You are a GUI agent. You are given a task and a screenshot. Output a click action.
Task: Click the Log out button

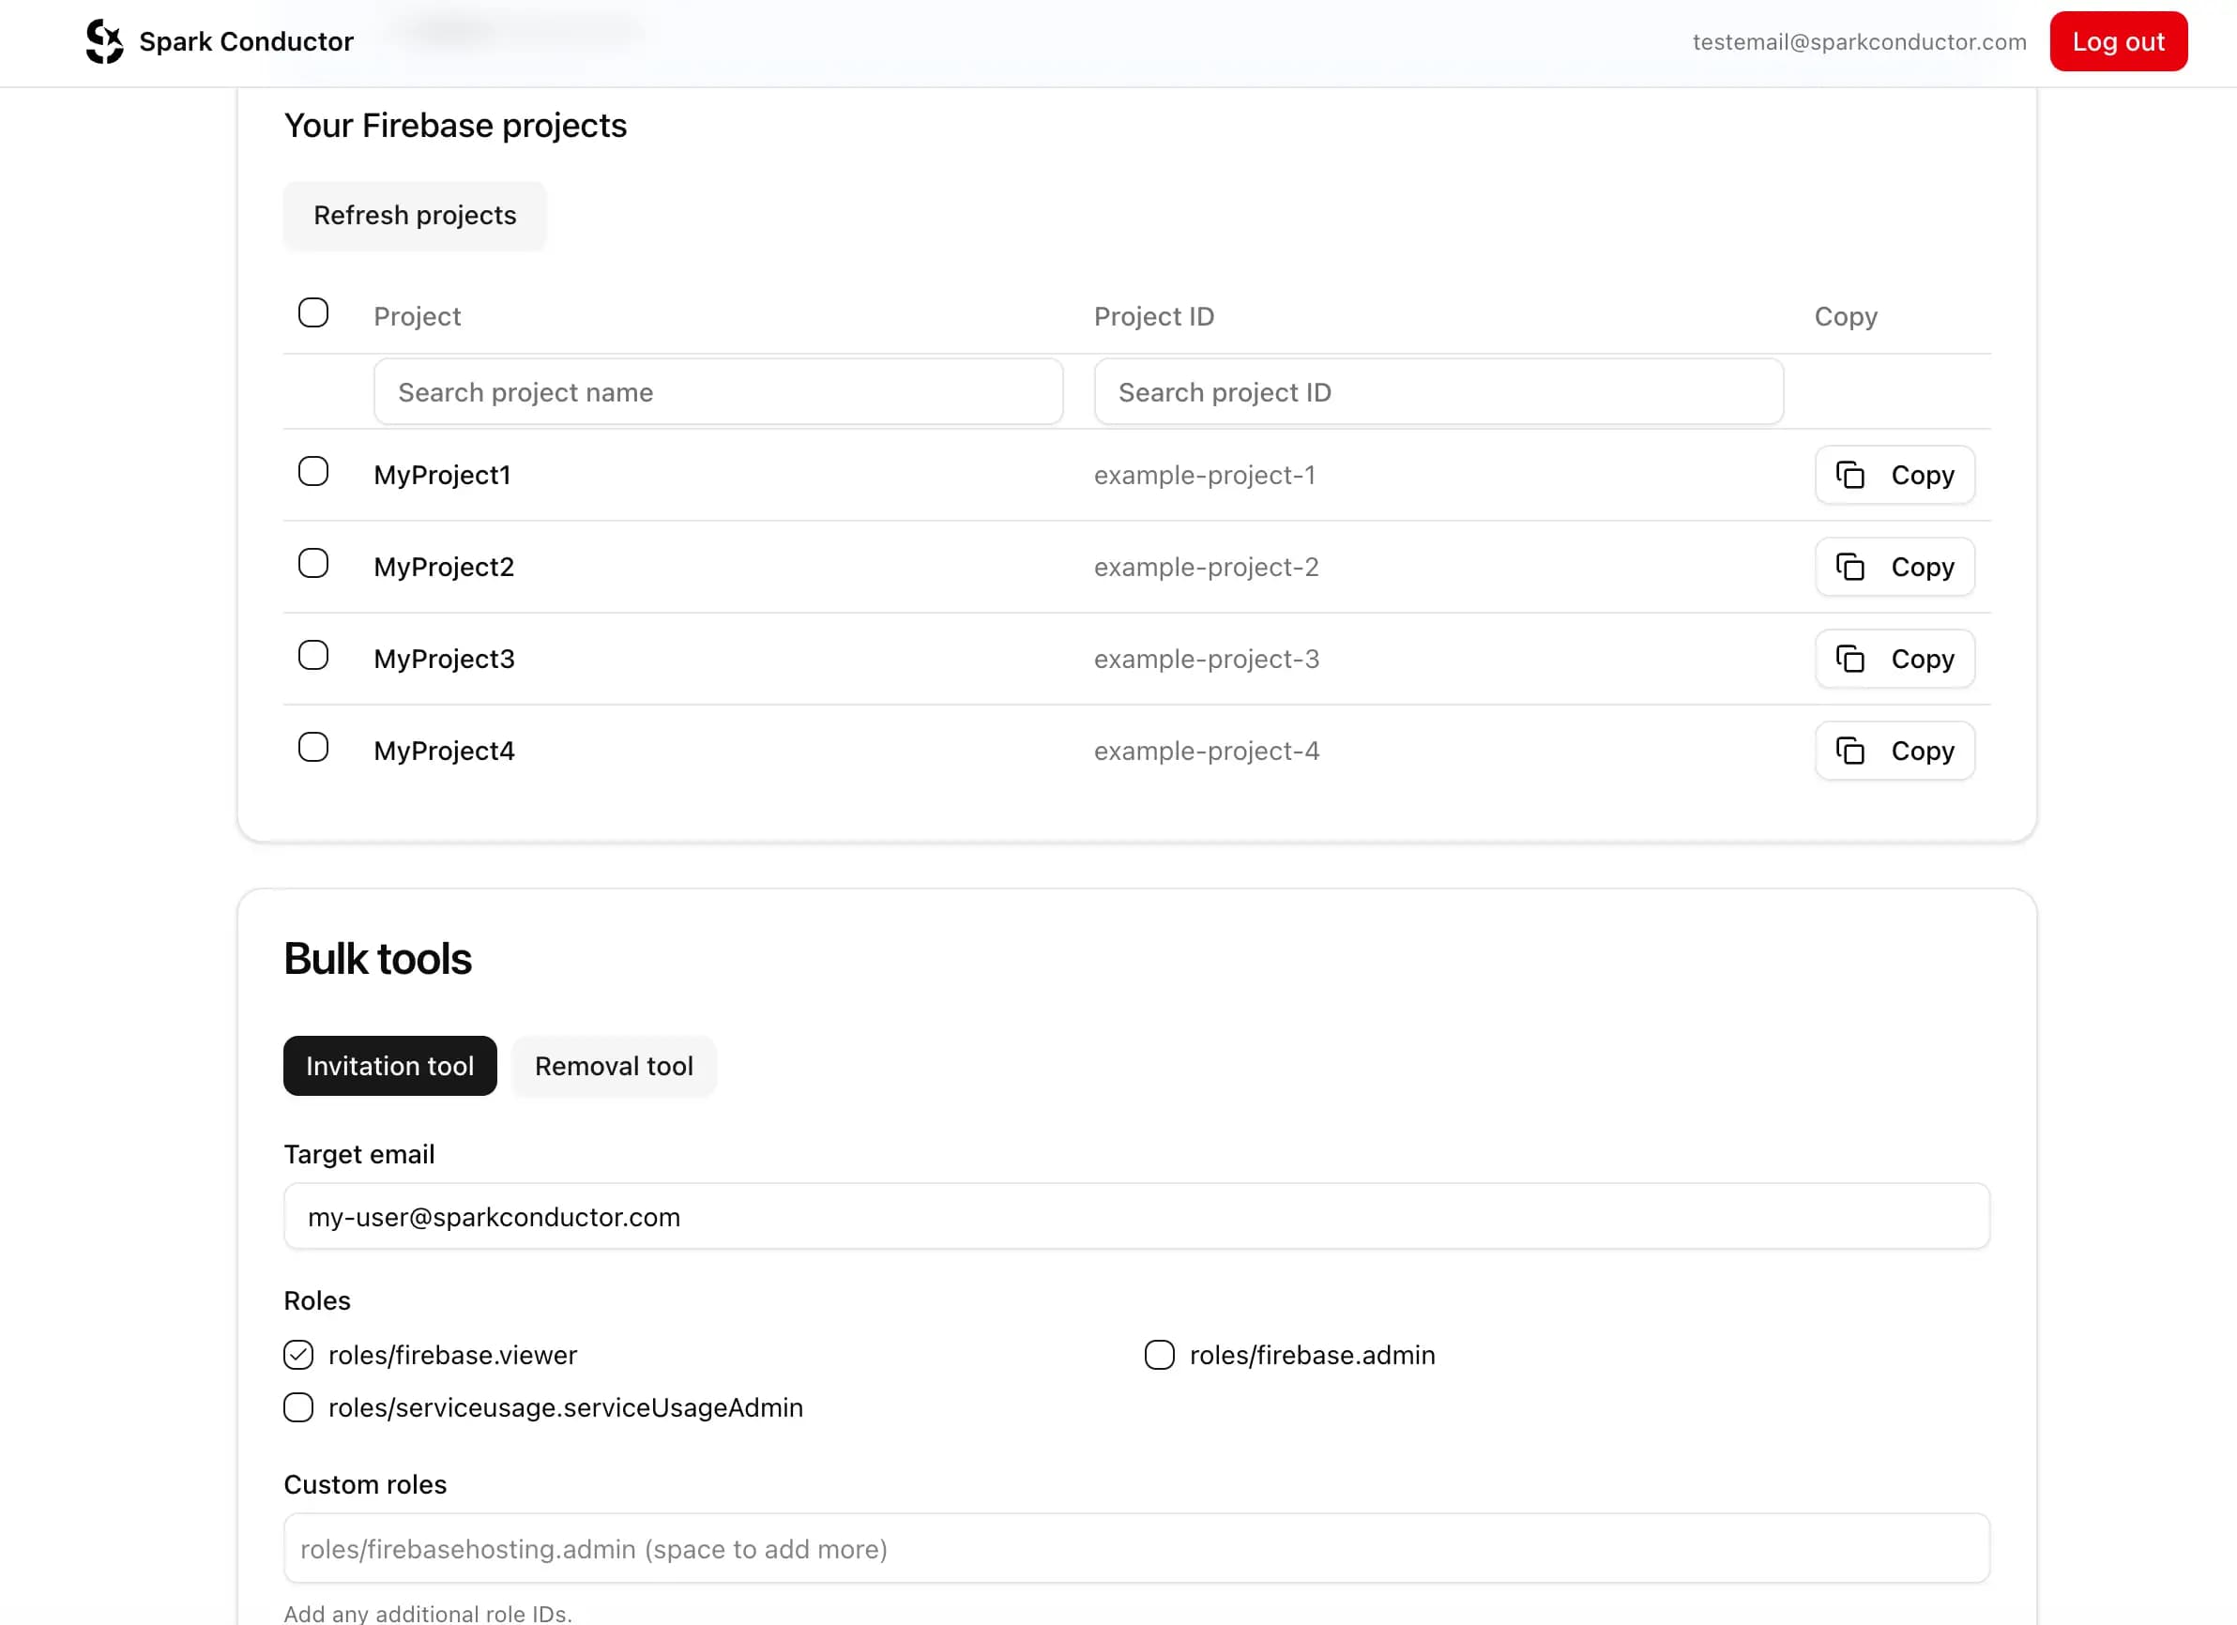(2118, 41)
